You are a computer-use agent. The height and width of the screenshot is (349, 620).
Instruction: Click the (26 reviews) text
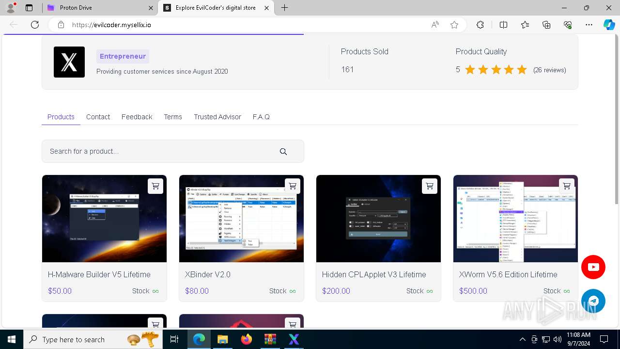tap(549, 70)
